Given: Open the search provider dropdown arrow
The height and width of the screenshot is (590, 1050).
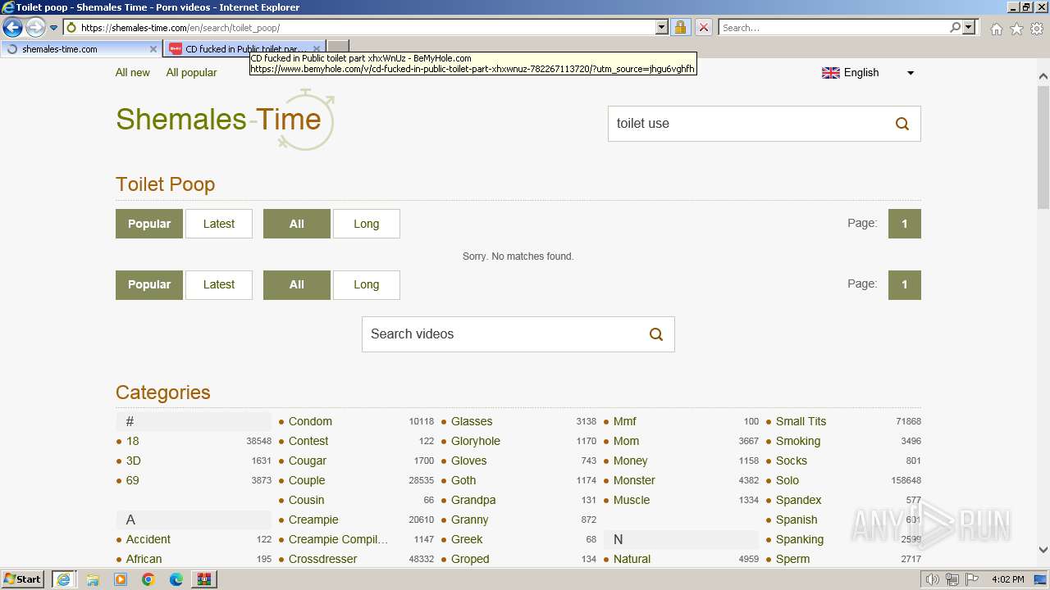Looking at the screenshot, I should tap(969, 28).
